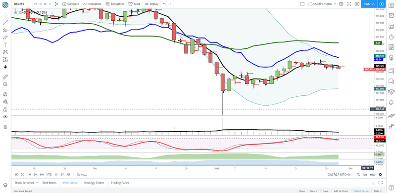
Task: Toggle lock all drawing tools
Action: coord(5,110)
